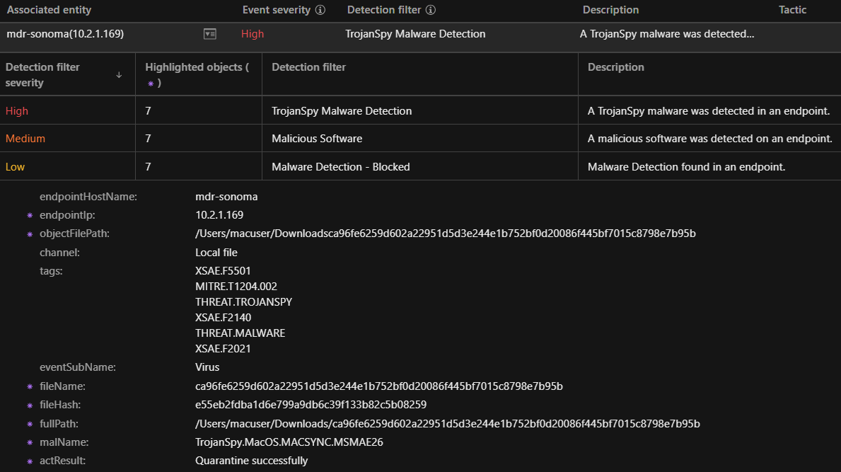Click the highlight asterisk beside fileHash

[30, 405]
